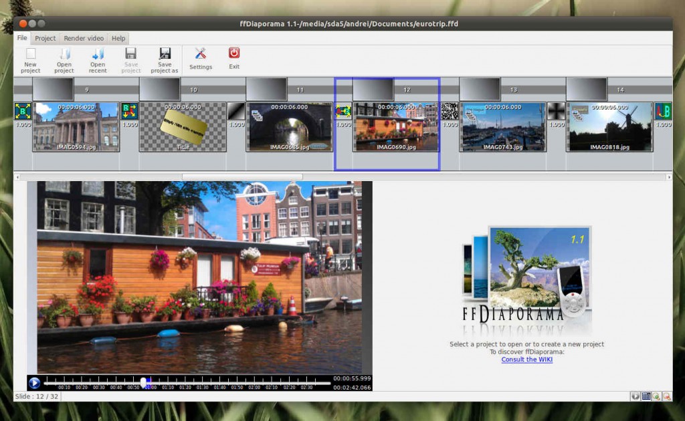Image resolution: width=685 pixels, height=421 pixels.
Task: Click the zoom out magnifier in status bar
Action: click(667, 396)
